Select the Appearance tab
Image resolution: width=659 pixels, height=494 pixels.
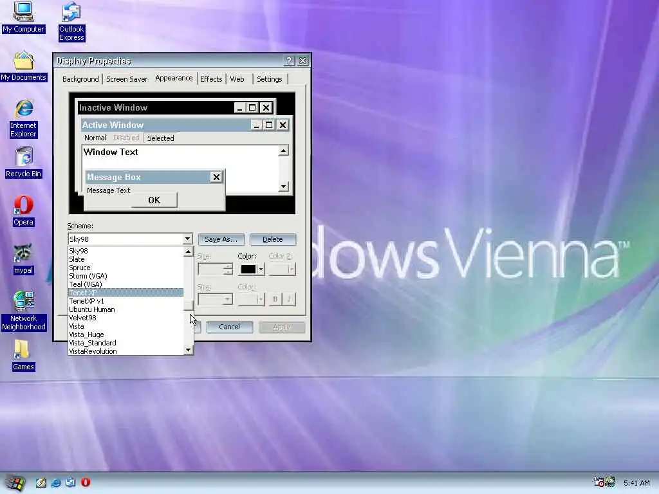(x=174, y=78)
